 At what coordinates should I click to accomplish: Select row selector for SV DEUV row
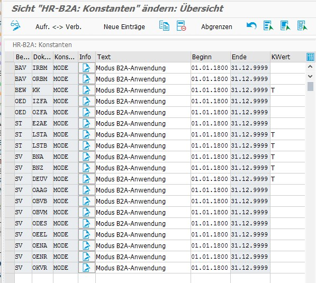coord(10,179)
